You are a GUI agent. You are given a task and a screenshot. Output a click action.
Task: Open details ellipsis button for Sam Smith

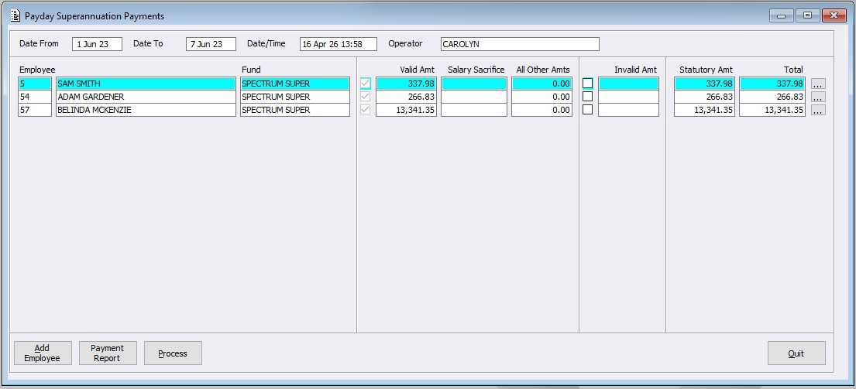tap(818, 84)
